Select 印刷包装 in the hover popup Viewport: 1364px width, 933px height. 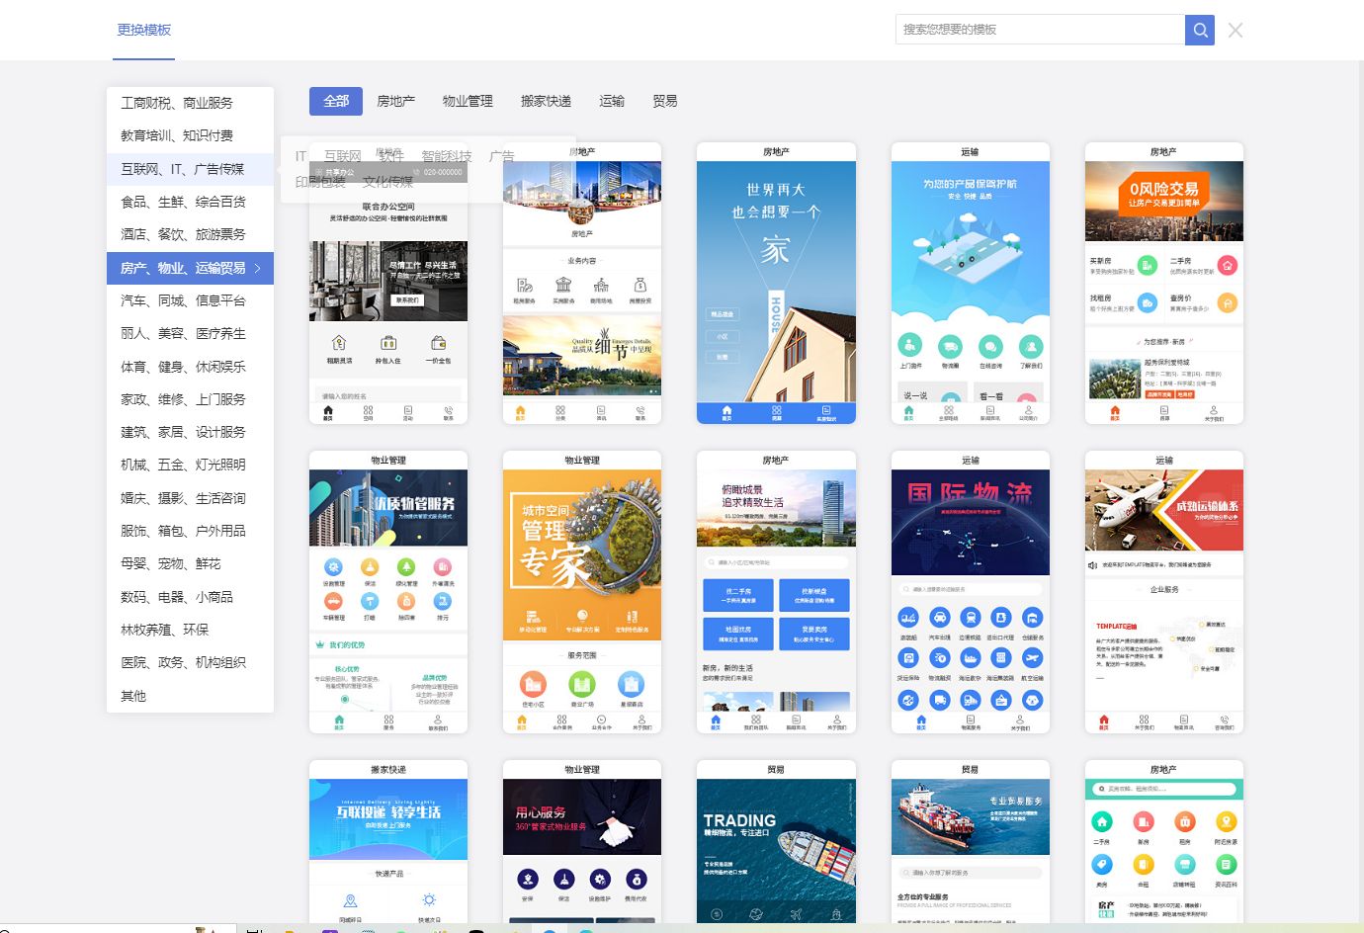click(x=320, y=182)
